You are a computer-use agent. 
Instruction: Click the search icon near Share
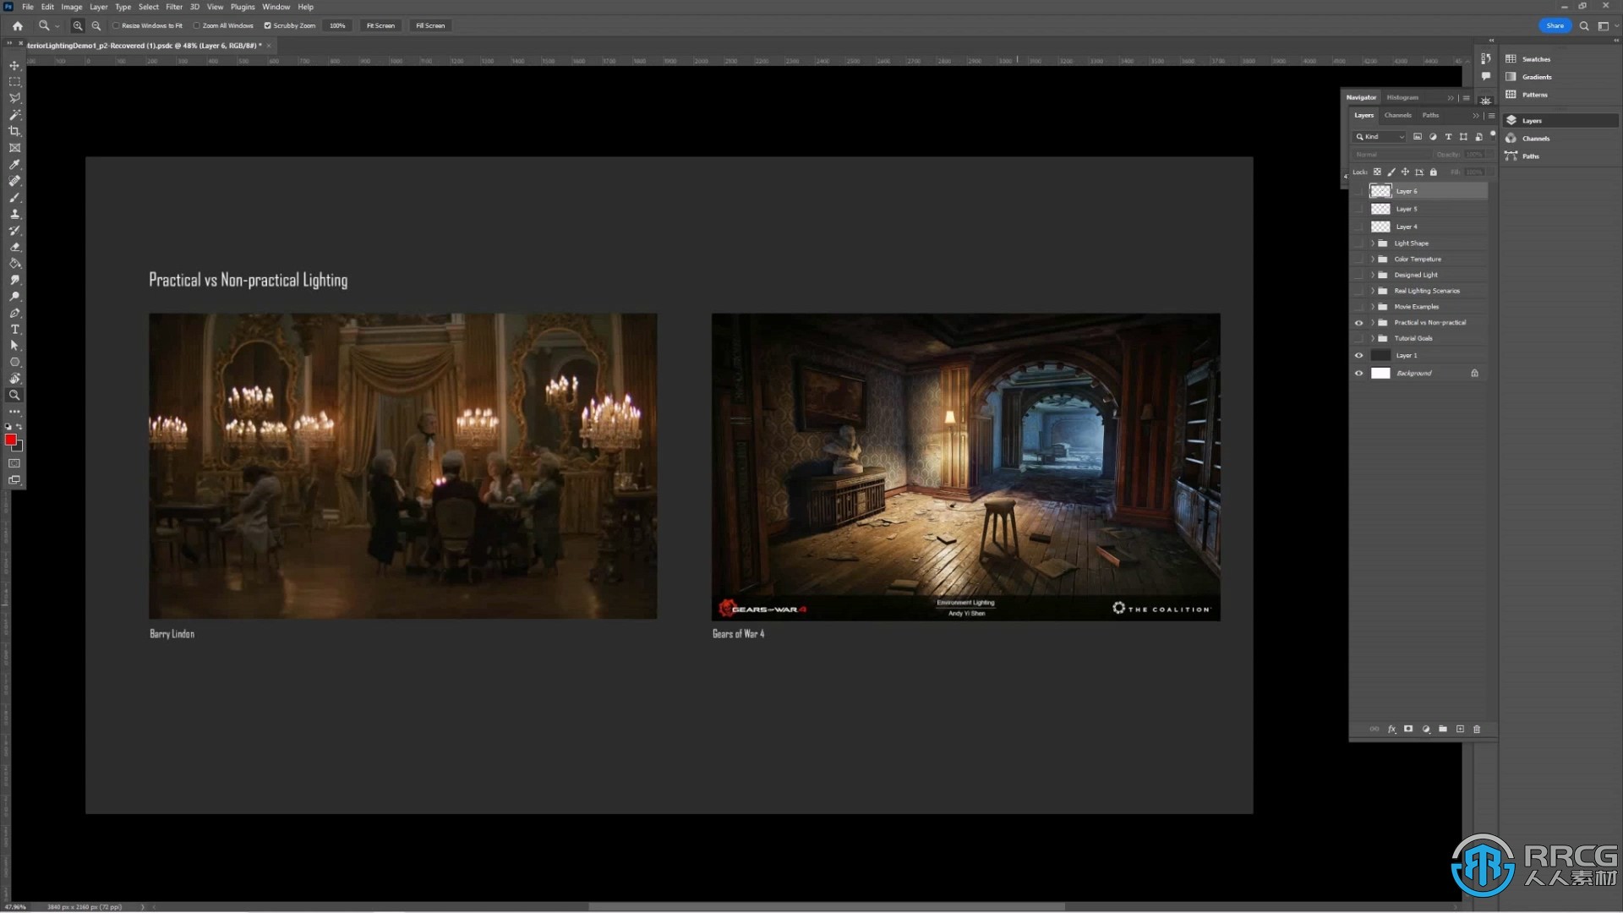[1584, 25]
